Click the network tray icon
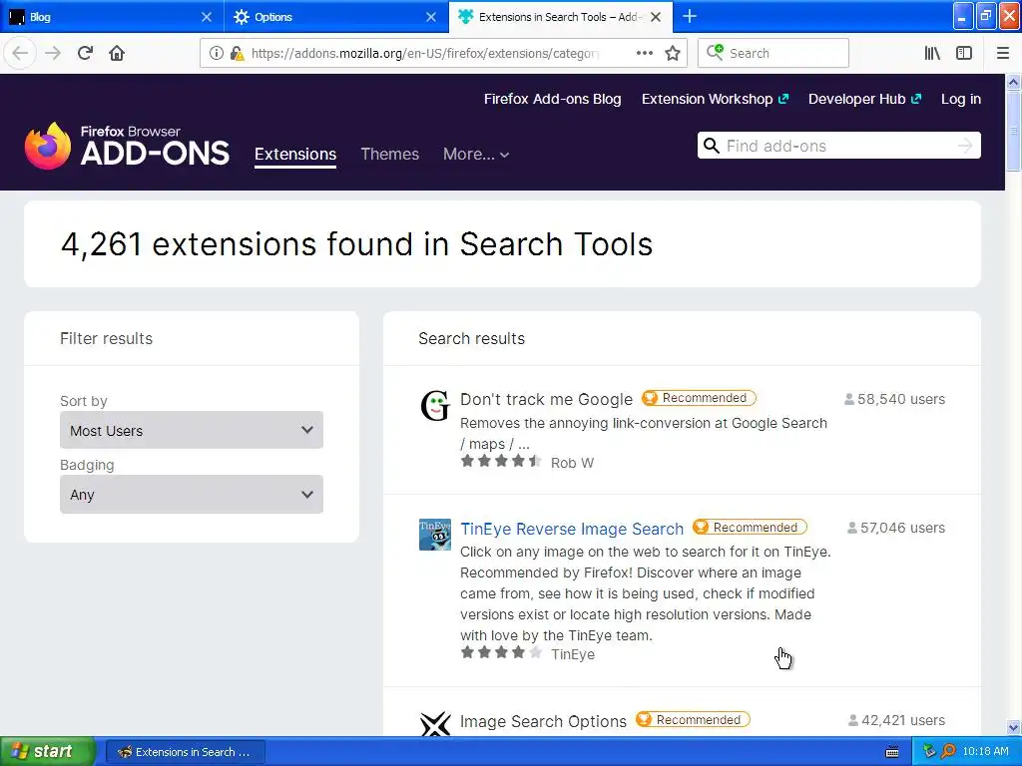The width and height of the screenshot is (1022, 766). tap(929, 751)
